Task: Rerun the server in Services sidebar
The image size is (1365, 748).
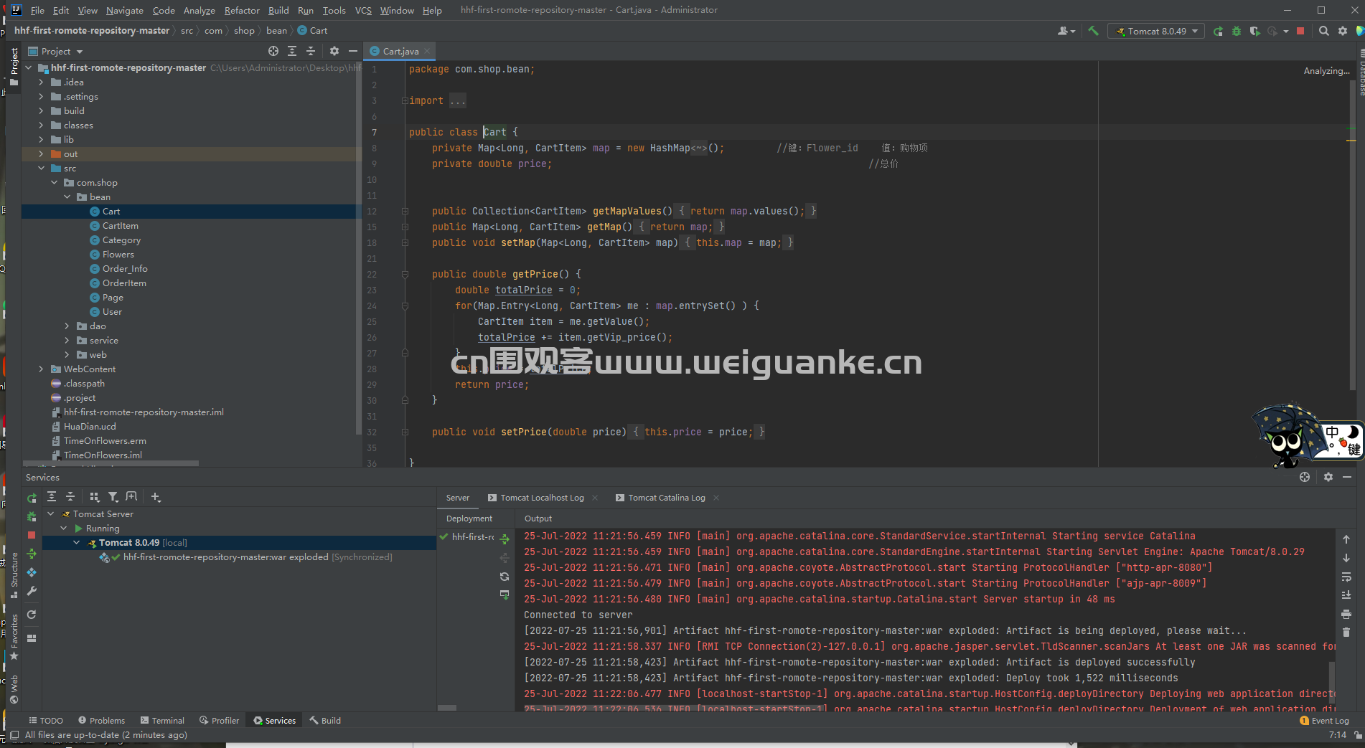Action: (x=32, y=498)
